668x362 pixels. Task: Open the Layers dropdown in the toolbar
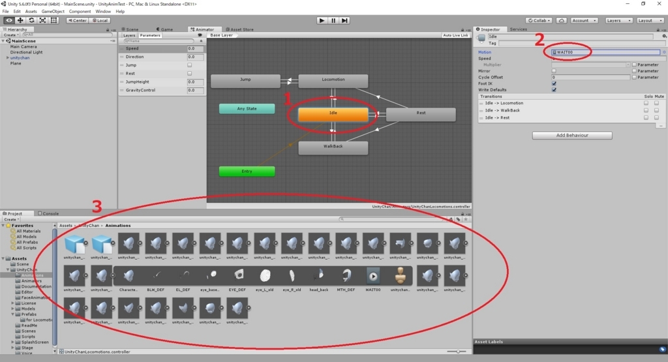tap(618, 20)
